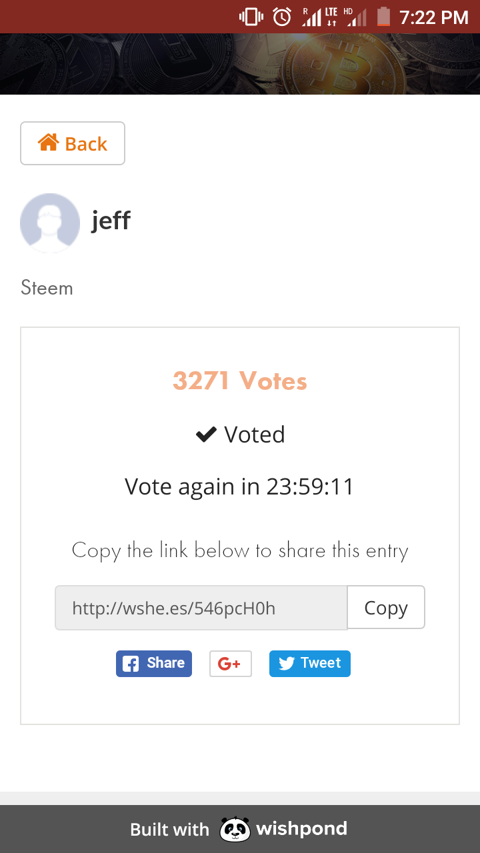
Task: Tap the alarm clock status icon
Action: point(282,17)
